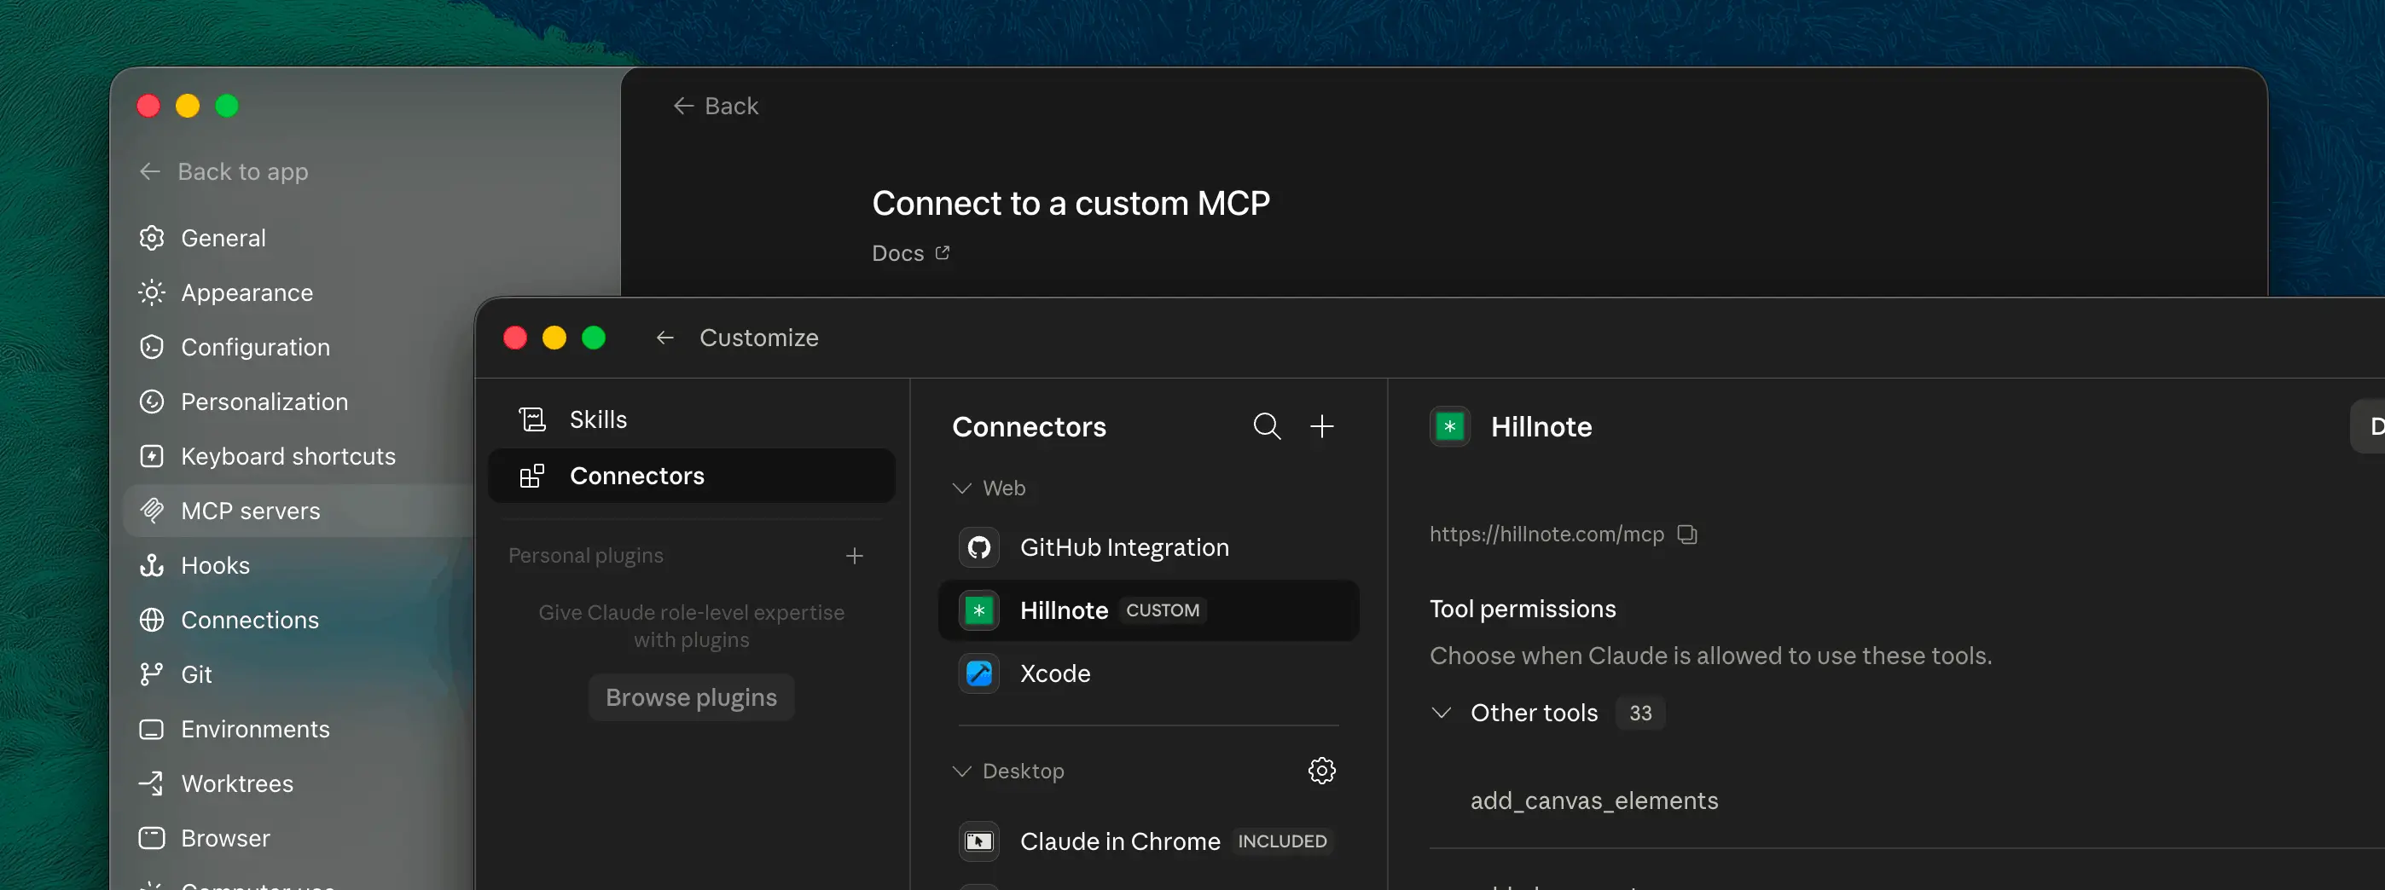Click the Worktrees icon

(x=152, y=783)
